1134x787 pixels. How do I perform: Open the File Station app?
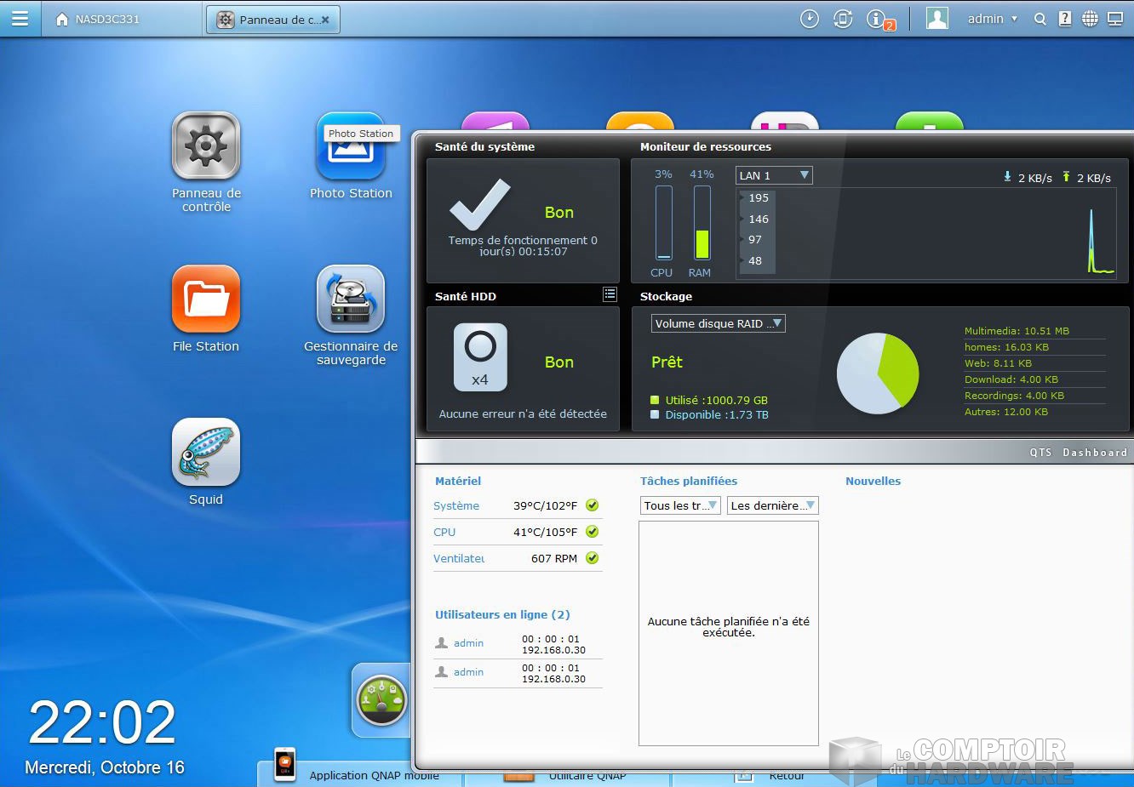pyautogui.click(x=206, y=299)
